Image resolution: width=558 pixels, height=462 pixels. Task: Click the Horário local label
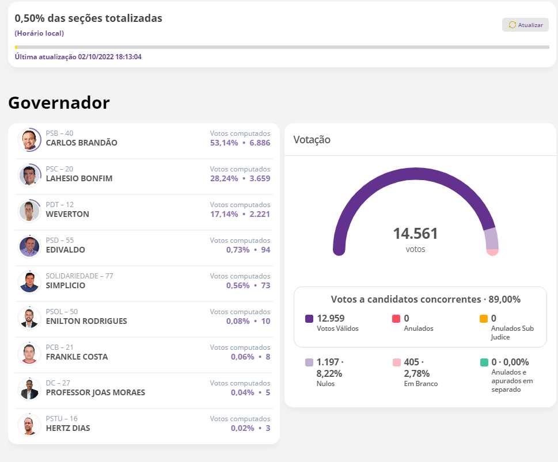pyautogui.click(x=39, y=33)
